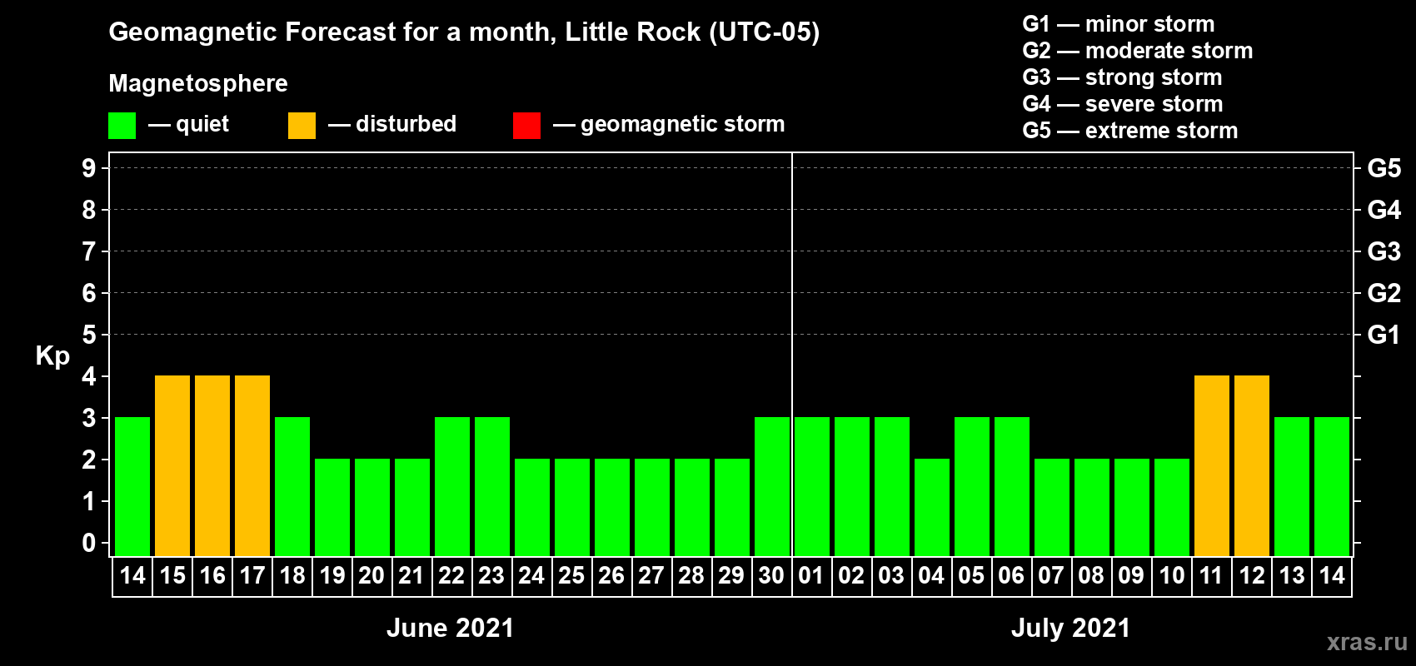Click the 'Magnetosphere' heading
Screen dimensions: 1416x666
[198, 83]
